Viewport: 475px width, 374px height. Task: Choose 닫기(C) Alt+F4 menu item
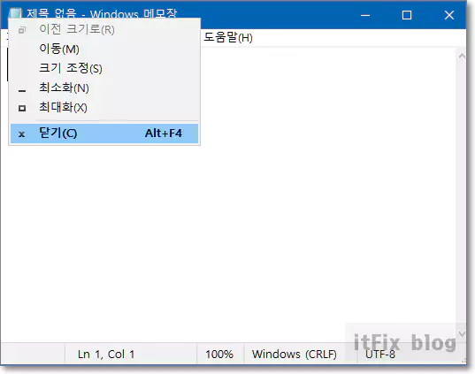(104, 134)
